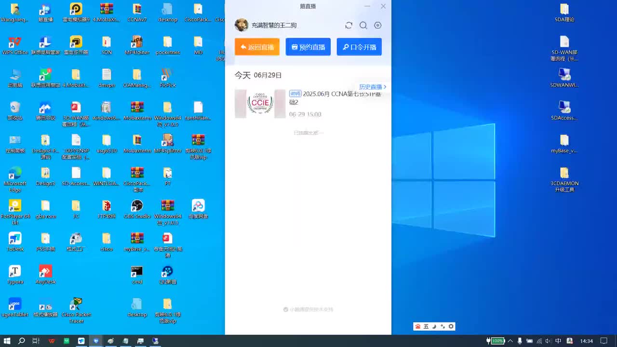
Task: Click the 06-29 15:00 schedule time
Action: (305, 114)
